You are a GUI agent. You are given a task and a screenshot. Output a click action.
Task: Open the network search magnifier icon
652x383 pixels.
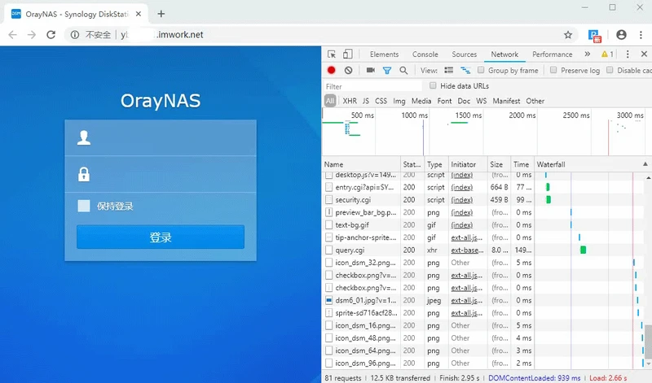pos(403,71)
